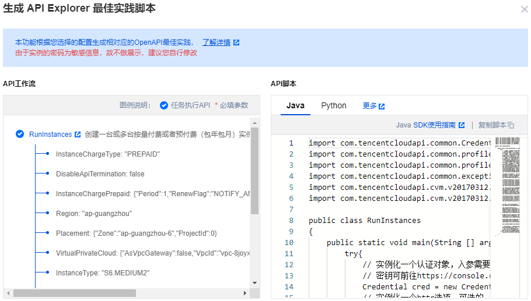Screen dimensions: 531x301
Task: Click external-link icon beside 了解详情
Action: coord(236,43)
